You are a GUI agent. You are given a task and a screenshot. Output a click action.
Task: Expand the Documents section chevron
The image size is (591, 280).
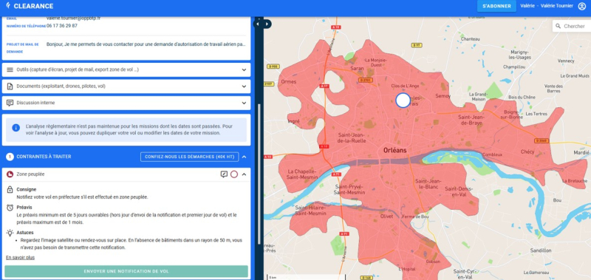click(x=244, y=86)
